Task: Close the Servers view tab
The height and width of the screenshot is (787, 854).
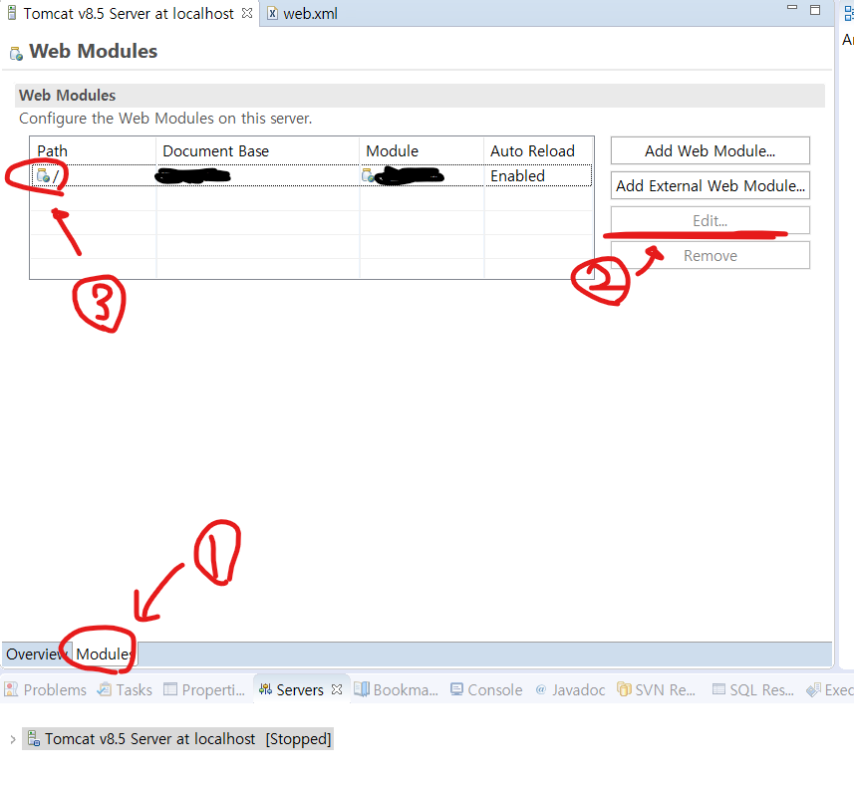Action: click(x=337, y=689)
